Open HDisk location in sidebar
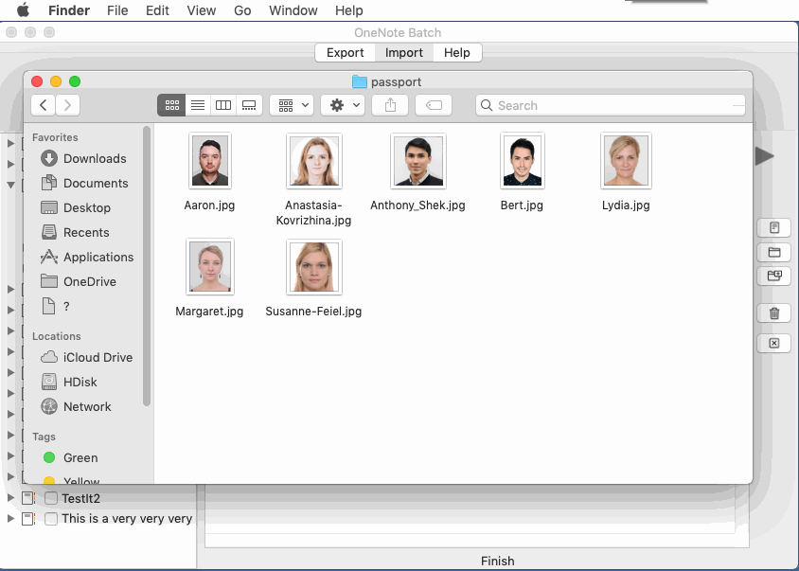Screen dimensions: 799x571 tap(69, 382)
